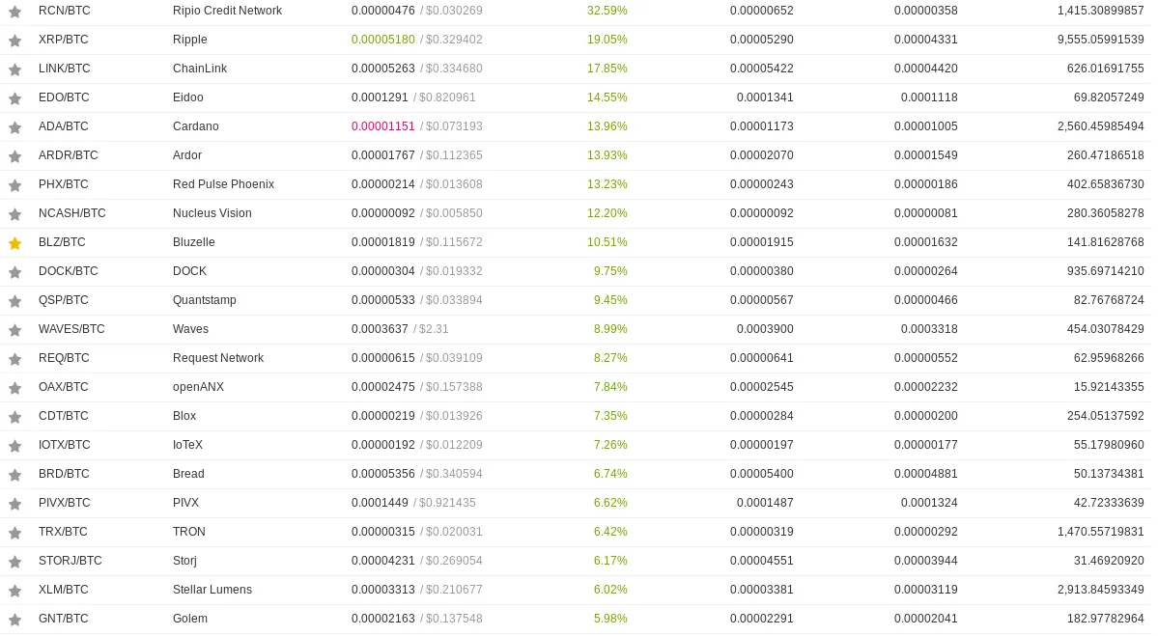The width and height of the screenshot is (1158, 636).
Task: Select the XLM/BTC pair
Action: 64,590
